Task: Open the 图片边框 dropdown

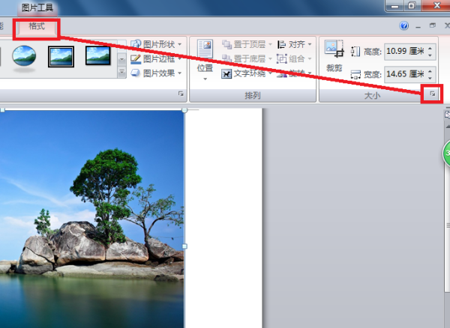Action: 155,58
